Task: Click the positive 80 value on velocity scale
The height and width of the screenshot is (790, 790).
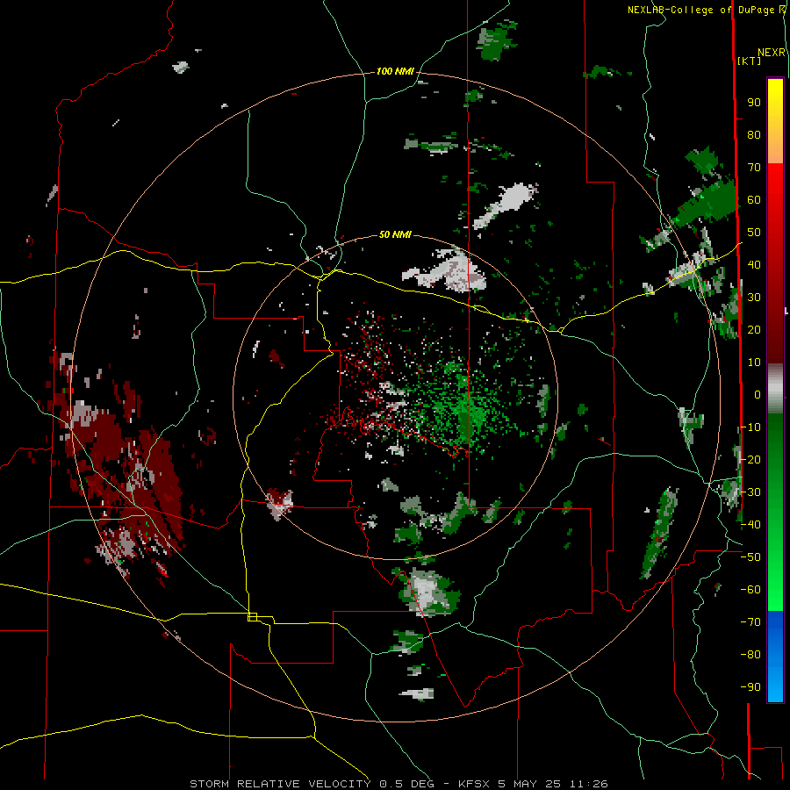Action: pyautogui.click(x=754, y=135)
